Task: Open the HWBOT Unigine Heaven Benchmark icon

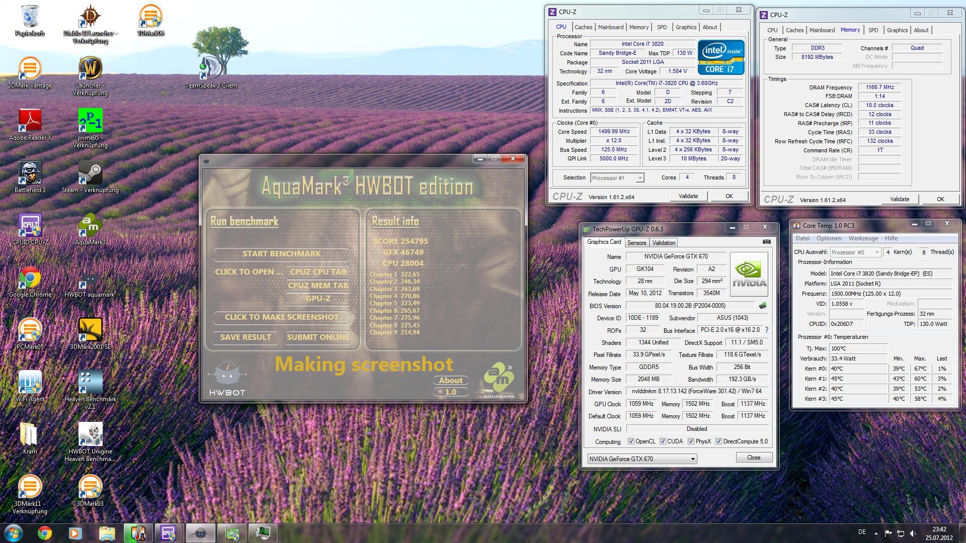Action: point(90,442)
